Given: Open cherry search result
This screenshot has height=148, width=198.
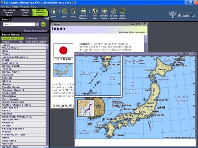Looking at the screenshot, I should (23, 126).
